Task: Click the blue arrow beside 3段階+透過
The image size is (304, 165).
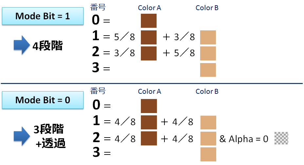Action: (x=22, y=136)
